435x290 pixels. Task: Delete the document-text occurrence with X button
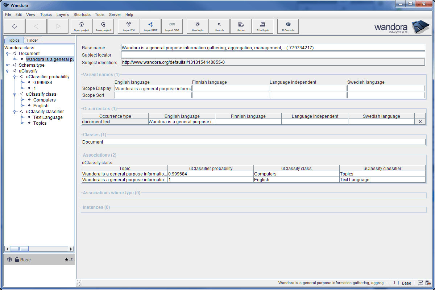pos(420,122)
